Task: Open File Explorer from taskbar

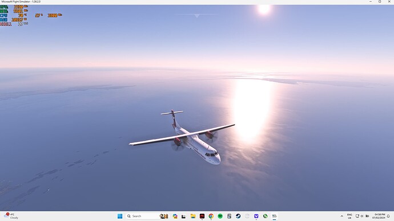Action: tap(193, 216)
